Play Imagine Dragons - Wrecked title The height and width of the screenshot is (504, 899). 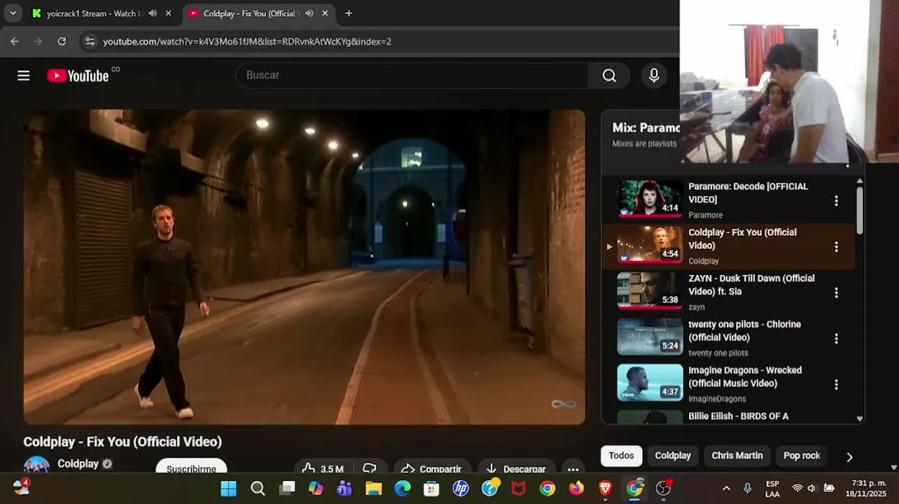(x=745, y=377)
